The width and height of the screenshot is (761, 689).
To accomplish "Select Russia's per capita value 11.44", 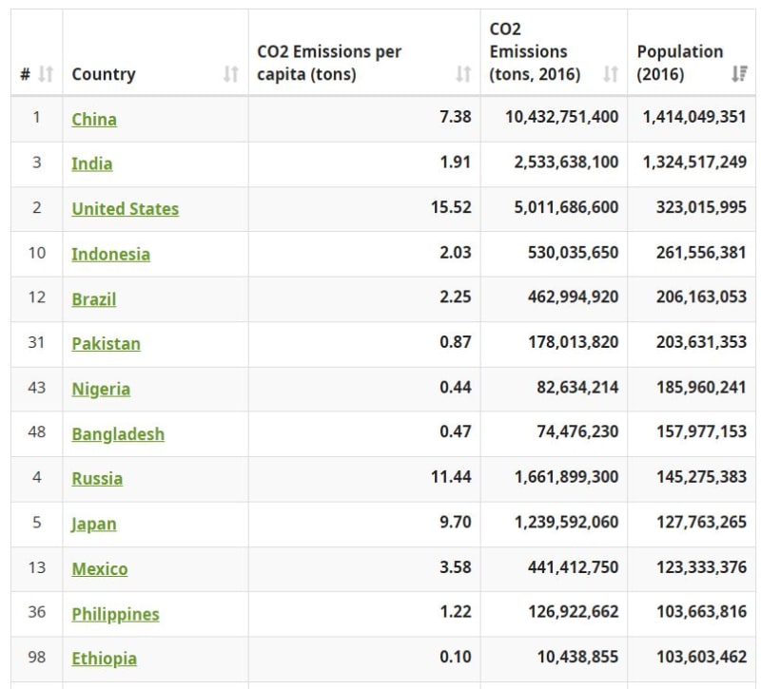I will point(451,477).
